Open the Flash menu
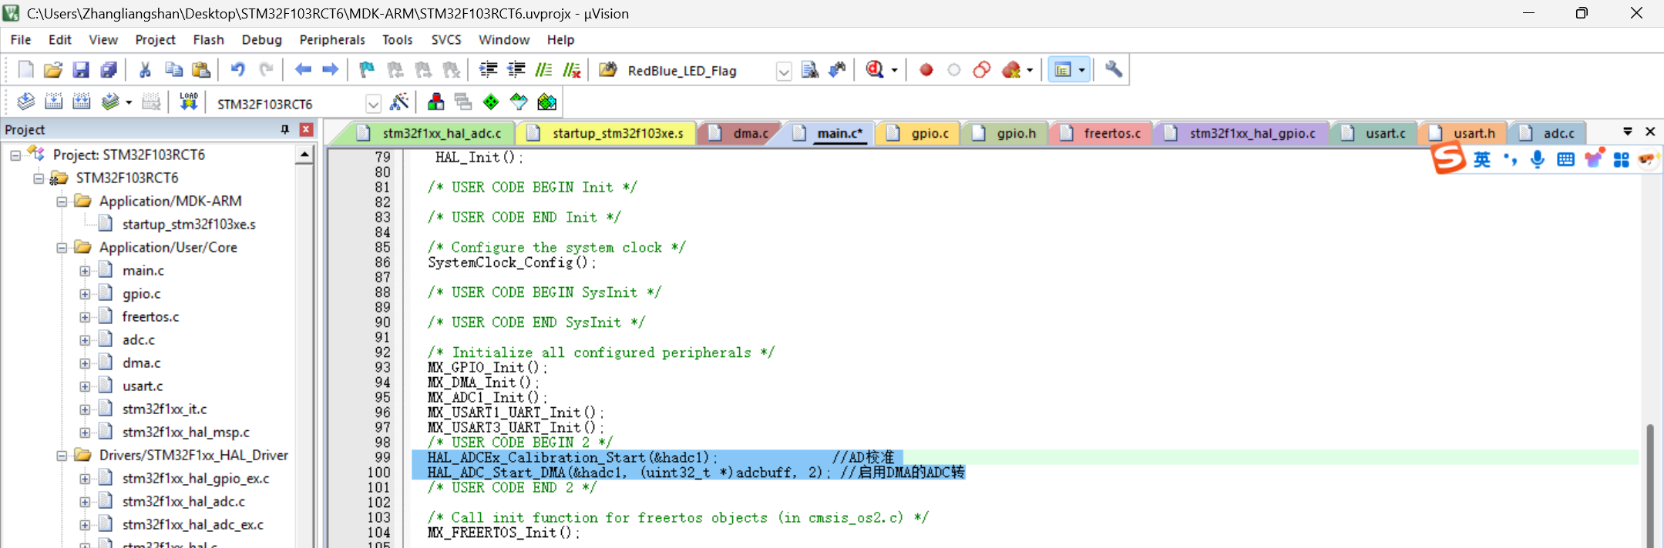 pyautogui.click(x=208, y=39)
